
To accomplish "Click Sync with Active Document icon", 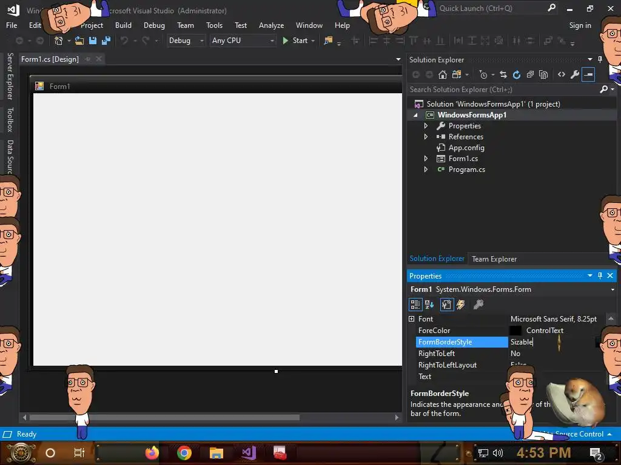I will coord(503,74).
